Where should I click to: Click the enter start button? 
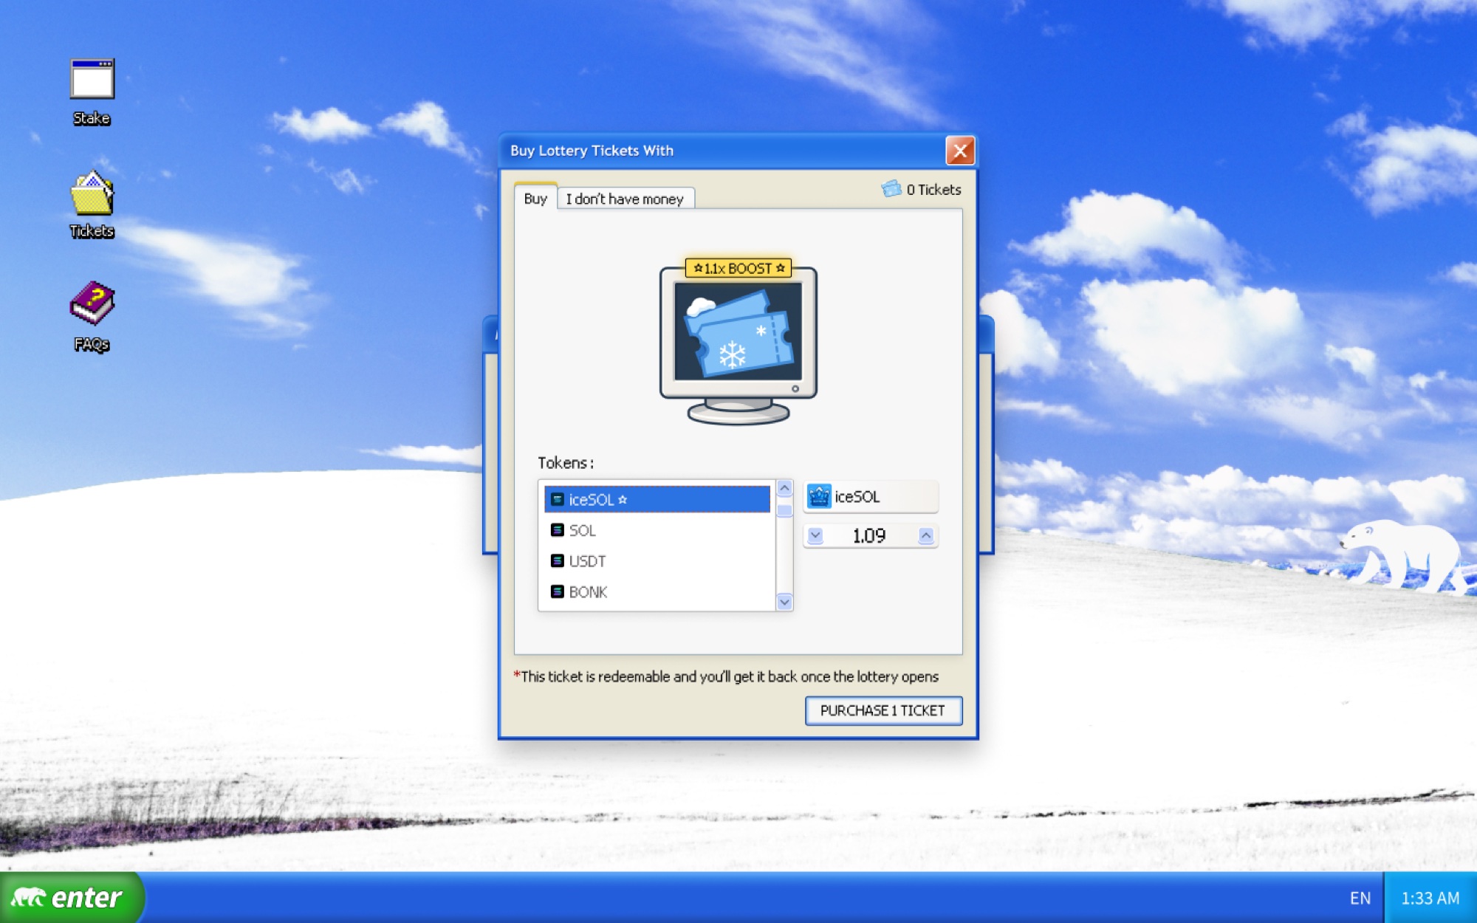(x=71, y=898)
